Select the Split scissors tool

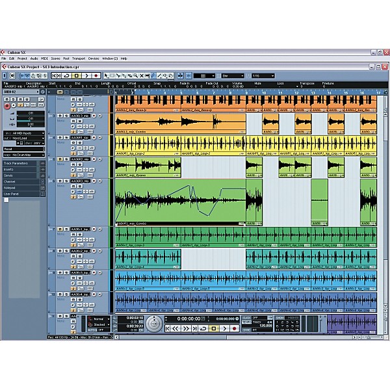(118, 75)
